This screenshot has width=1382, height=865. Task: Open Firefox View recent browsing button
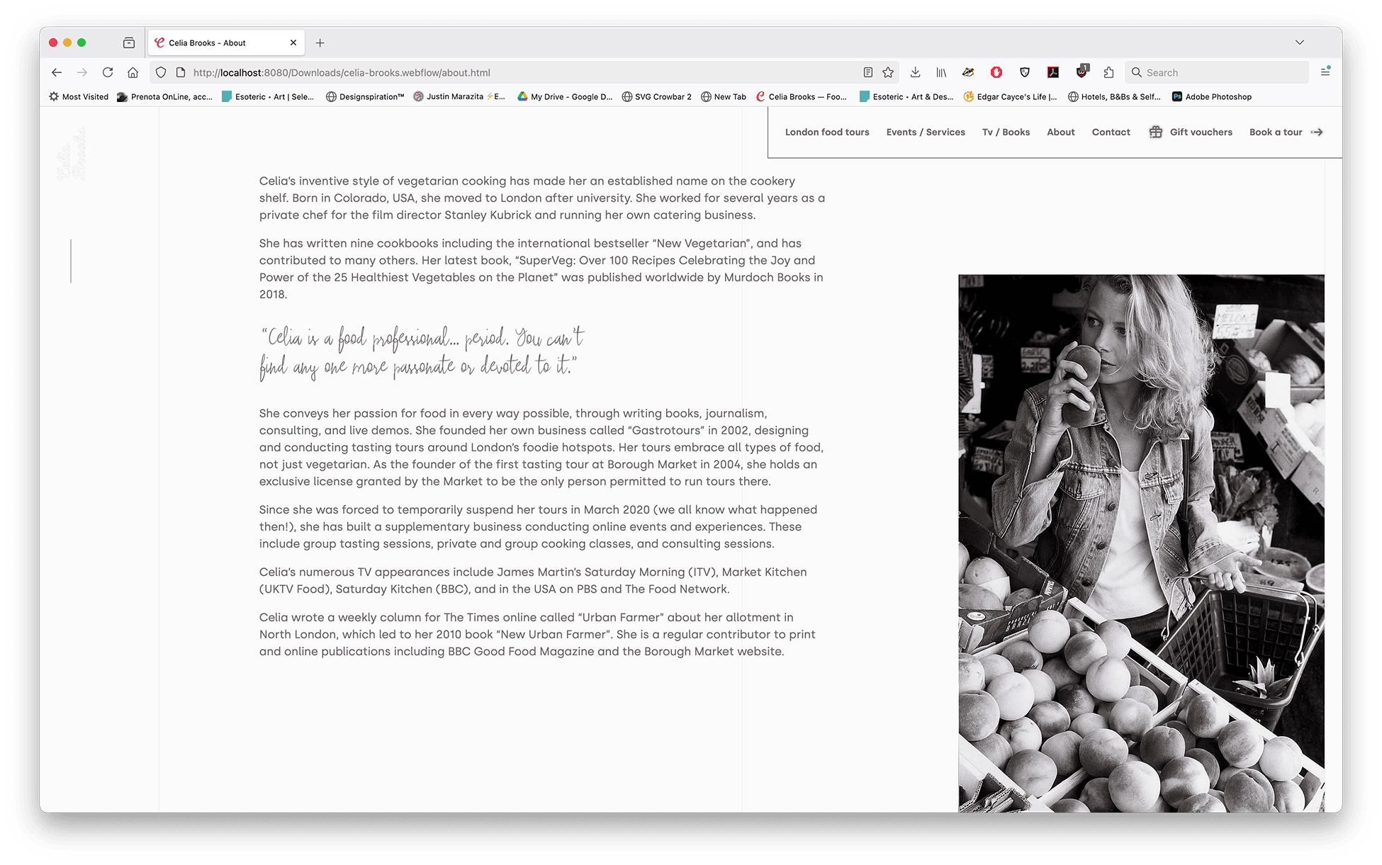[129, 43]
